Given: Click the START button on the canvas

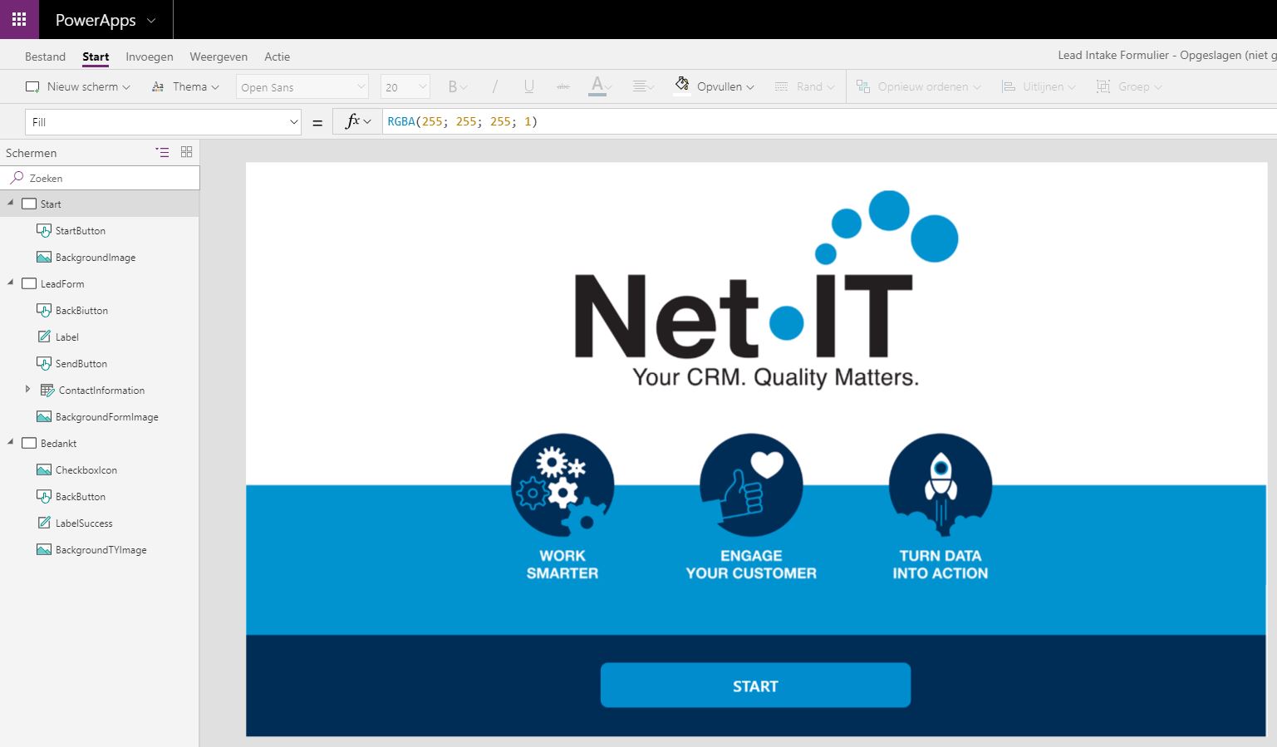Looking at the screenshot, I should coord(755,686).
